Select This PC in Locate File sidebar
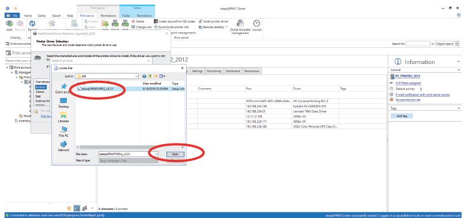 (x=63, y=132)
